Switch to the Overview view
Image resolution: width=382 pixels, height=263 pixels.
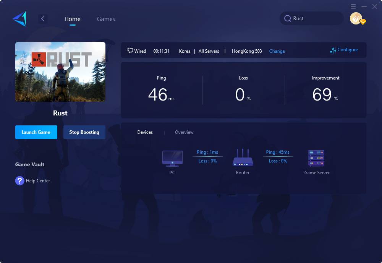coord(184,132)
